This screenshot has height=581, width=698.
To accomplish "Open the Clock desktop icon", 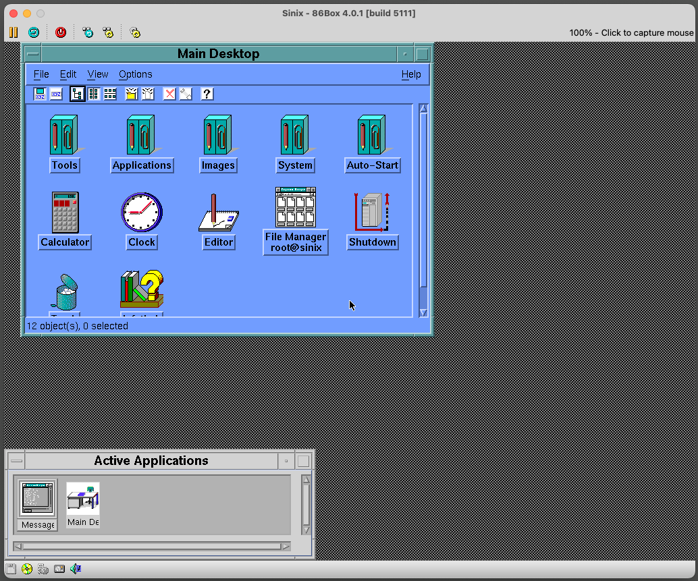I will [x=141, y=211].
